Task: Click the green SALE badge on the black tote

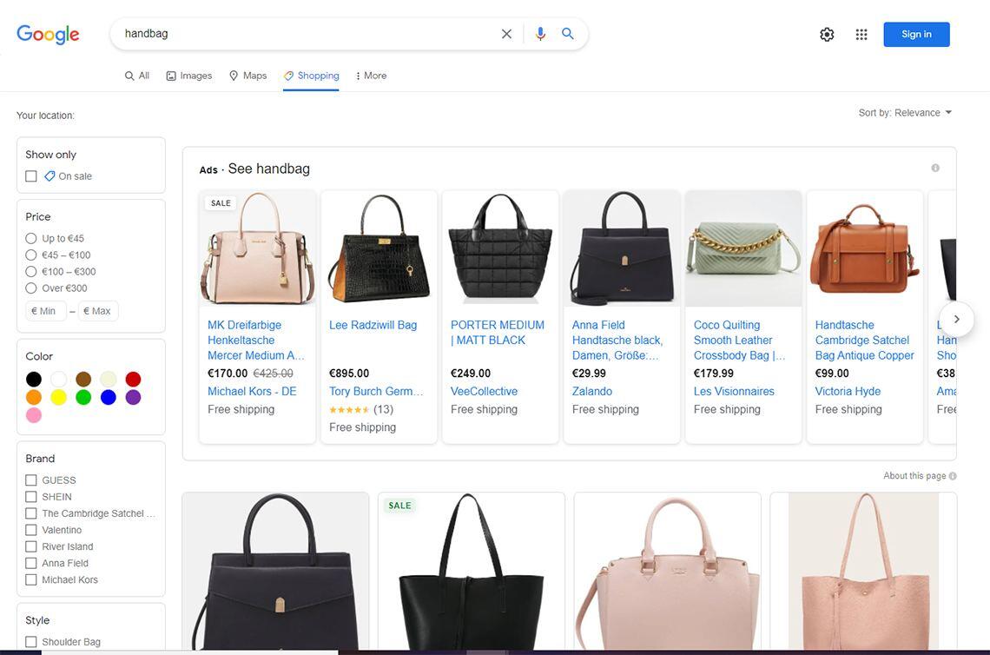Action: pos(399,506)
